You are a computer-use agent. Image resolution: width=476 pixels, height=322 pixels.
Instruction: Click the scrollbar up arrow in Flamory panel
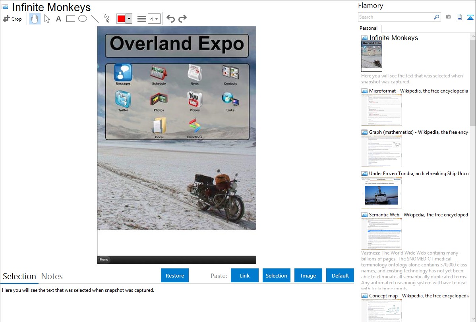(x=473, y=36)
